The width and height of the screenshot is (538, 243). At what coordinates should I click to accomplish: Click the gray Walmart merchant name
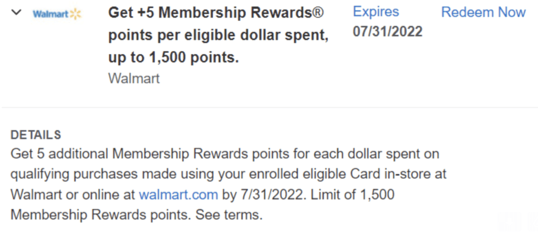click(134, 79)
